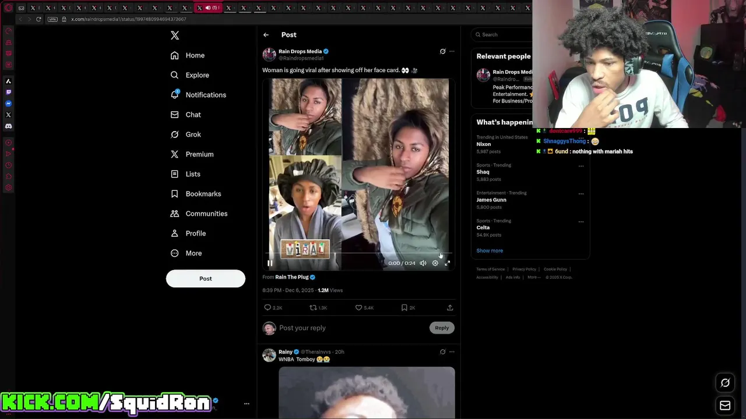Open Communities in X navigation
Image resolution: width=746 pixels, height=419 pixels.
point(199,214)
